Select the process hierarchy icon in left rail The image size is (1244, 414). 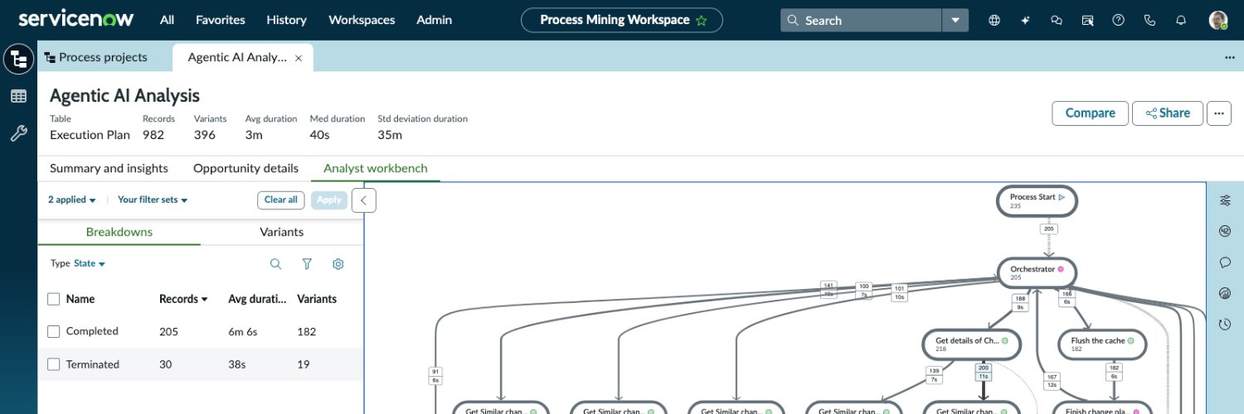[x=18, y=59]
